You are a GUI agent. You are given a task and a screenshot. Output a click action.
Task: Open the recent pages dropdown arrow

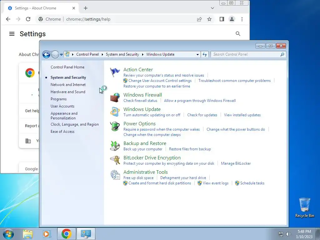(x=61, y=54)
